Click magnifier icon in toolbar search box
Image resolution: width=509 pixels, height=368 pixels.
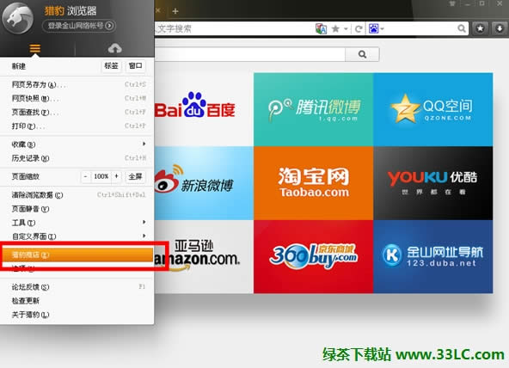click(x=461, y=28)
